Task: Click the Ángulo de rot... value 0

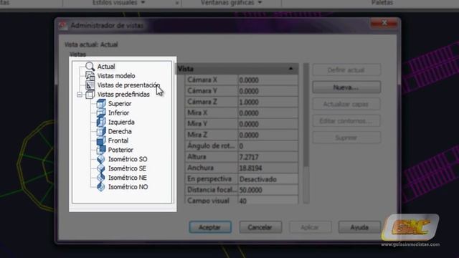Action: (x=268, y=146)
